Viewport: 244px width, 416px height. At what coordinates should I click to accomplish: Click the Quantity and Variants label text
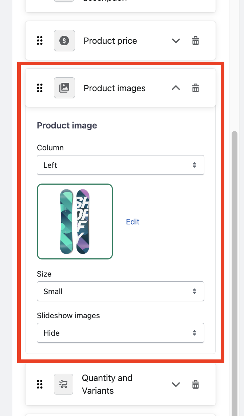107,384
